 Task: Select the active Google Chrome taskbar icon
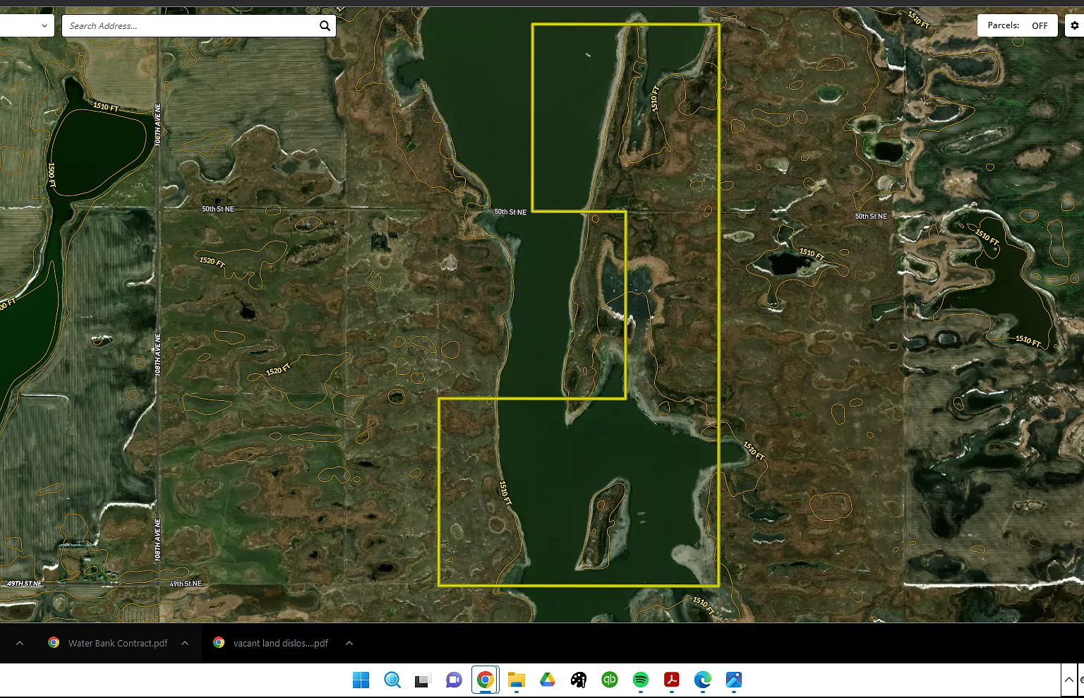tap(485, 680)
